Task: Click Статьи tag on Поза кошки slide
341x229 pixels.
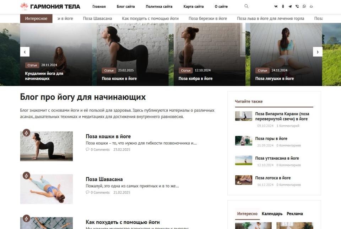Action: pos(109,70)
